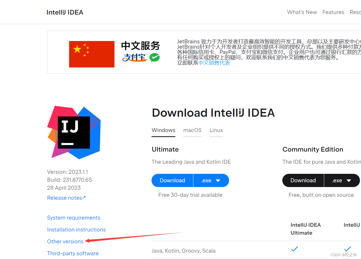This screenshot has height=259, width=361.
Task: Expand the Community .exe format dropdown
Action: click(342, 180)
